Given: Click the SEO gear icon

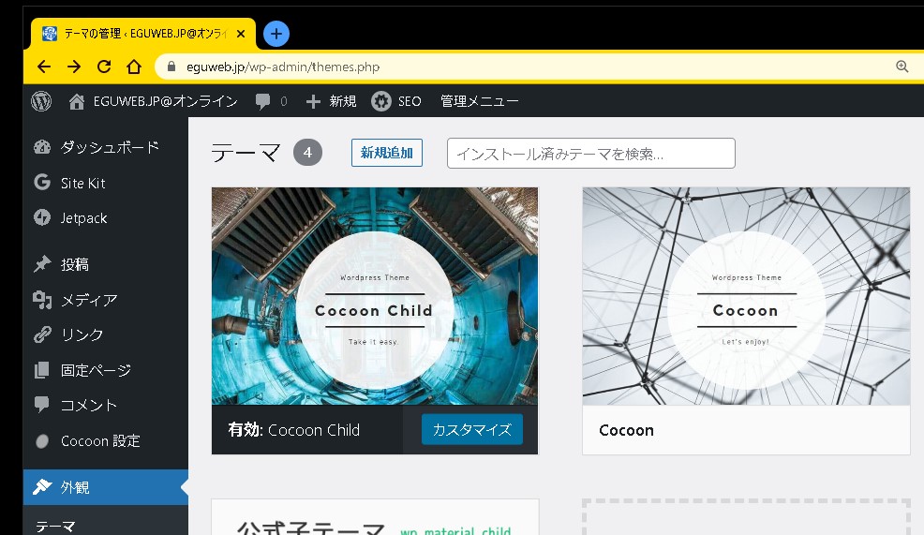Looking at the screenshot, I should click(381, 101).
